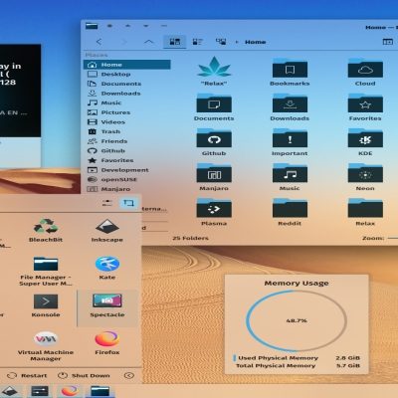The height and width of the screenshot is (398, 398).
Task: Open Desktop in Places panel
Action: (x=127, y=75)
